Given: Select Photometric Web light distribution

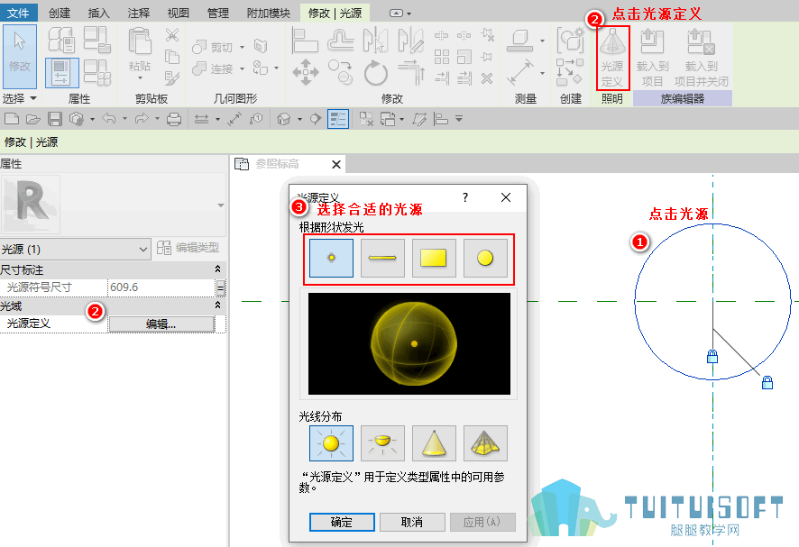Looking at the screenshot, I should point(485,443).
